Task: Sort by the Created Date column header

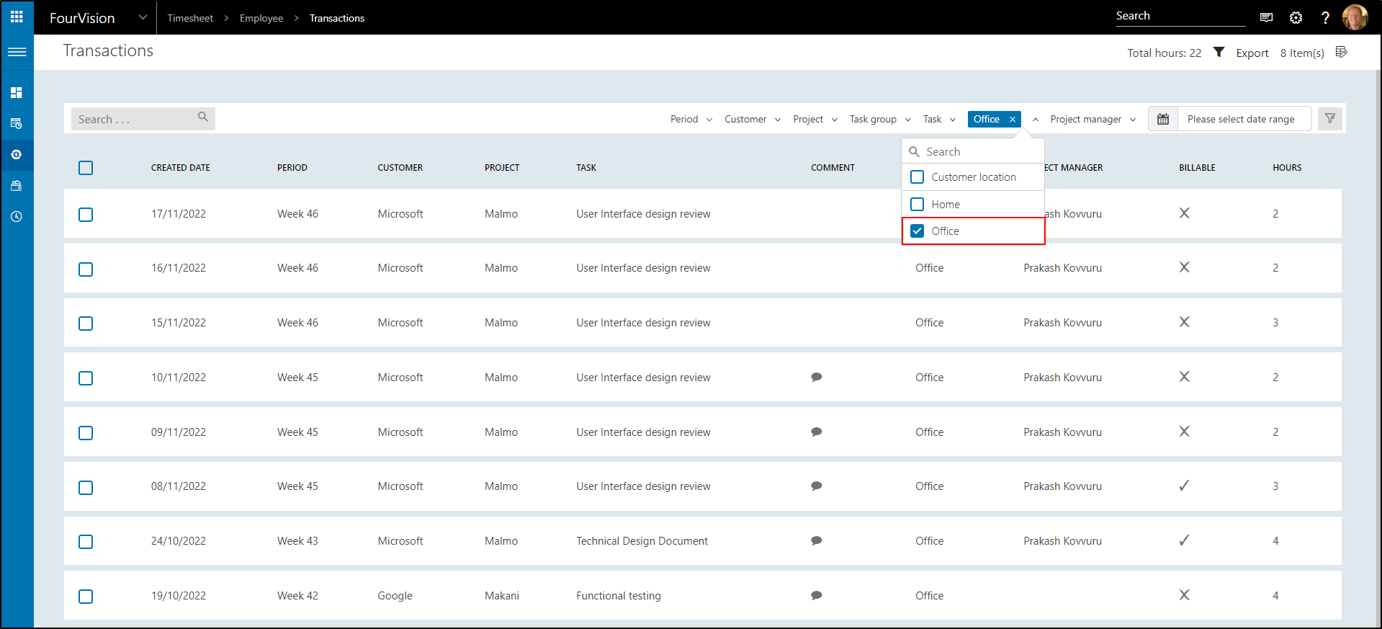Action: pos(181,168)
